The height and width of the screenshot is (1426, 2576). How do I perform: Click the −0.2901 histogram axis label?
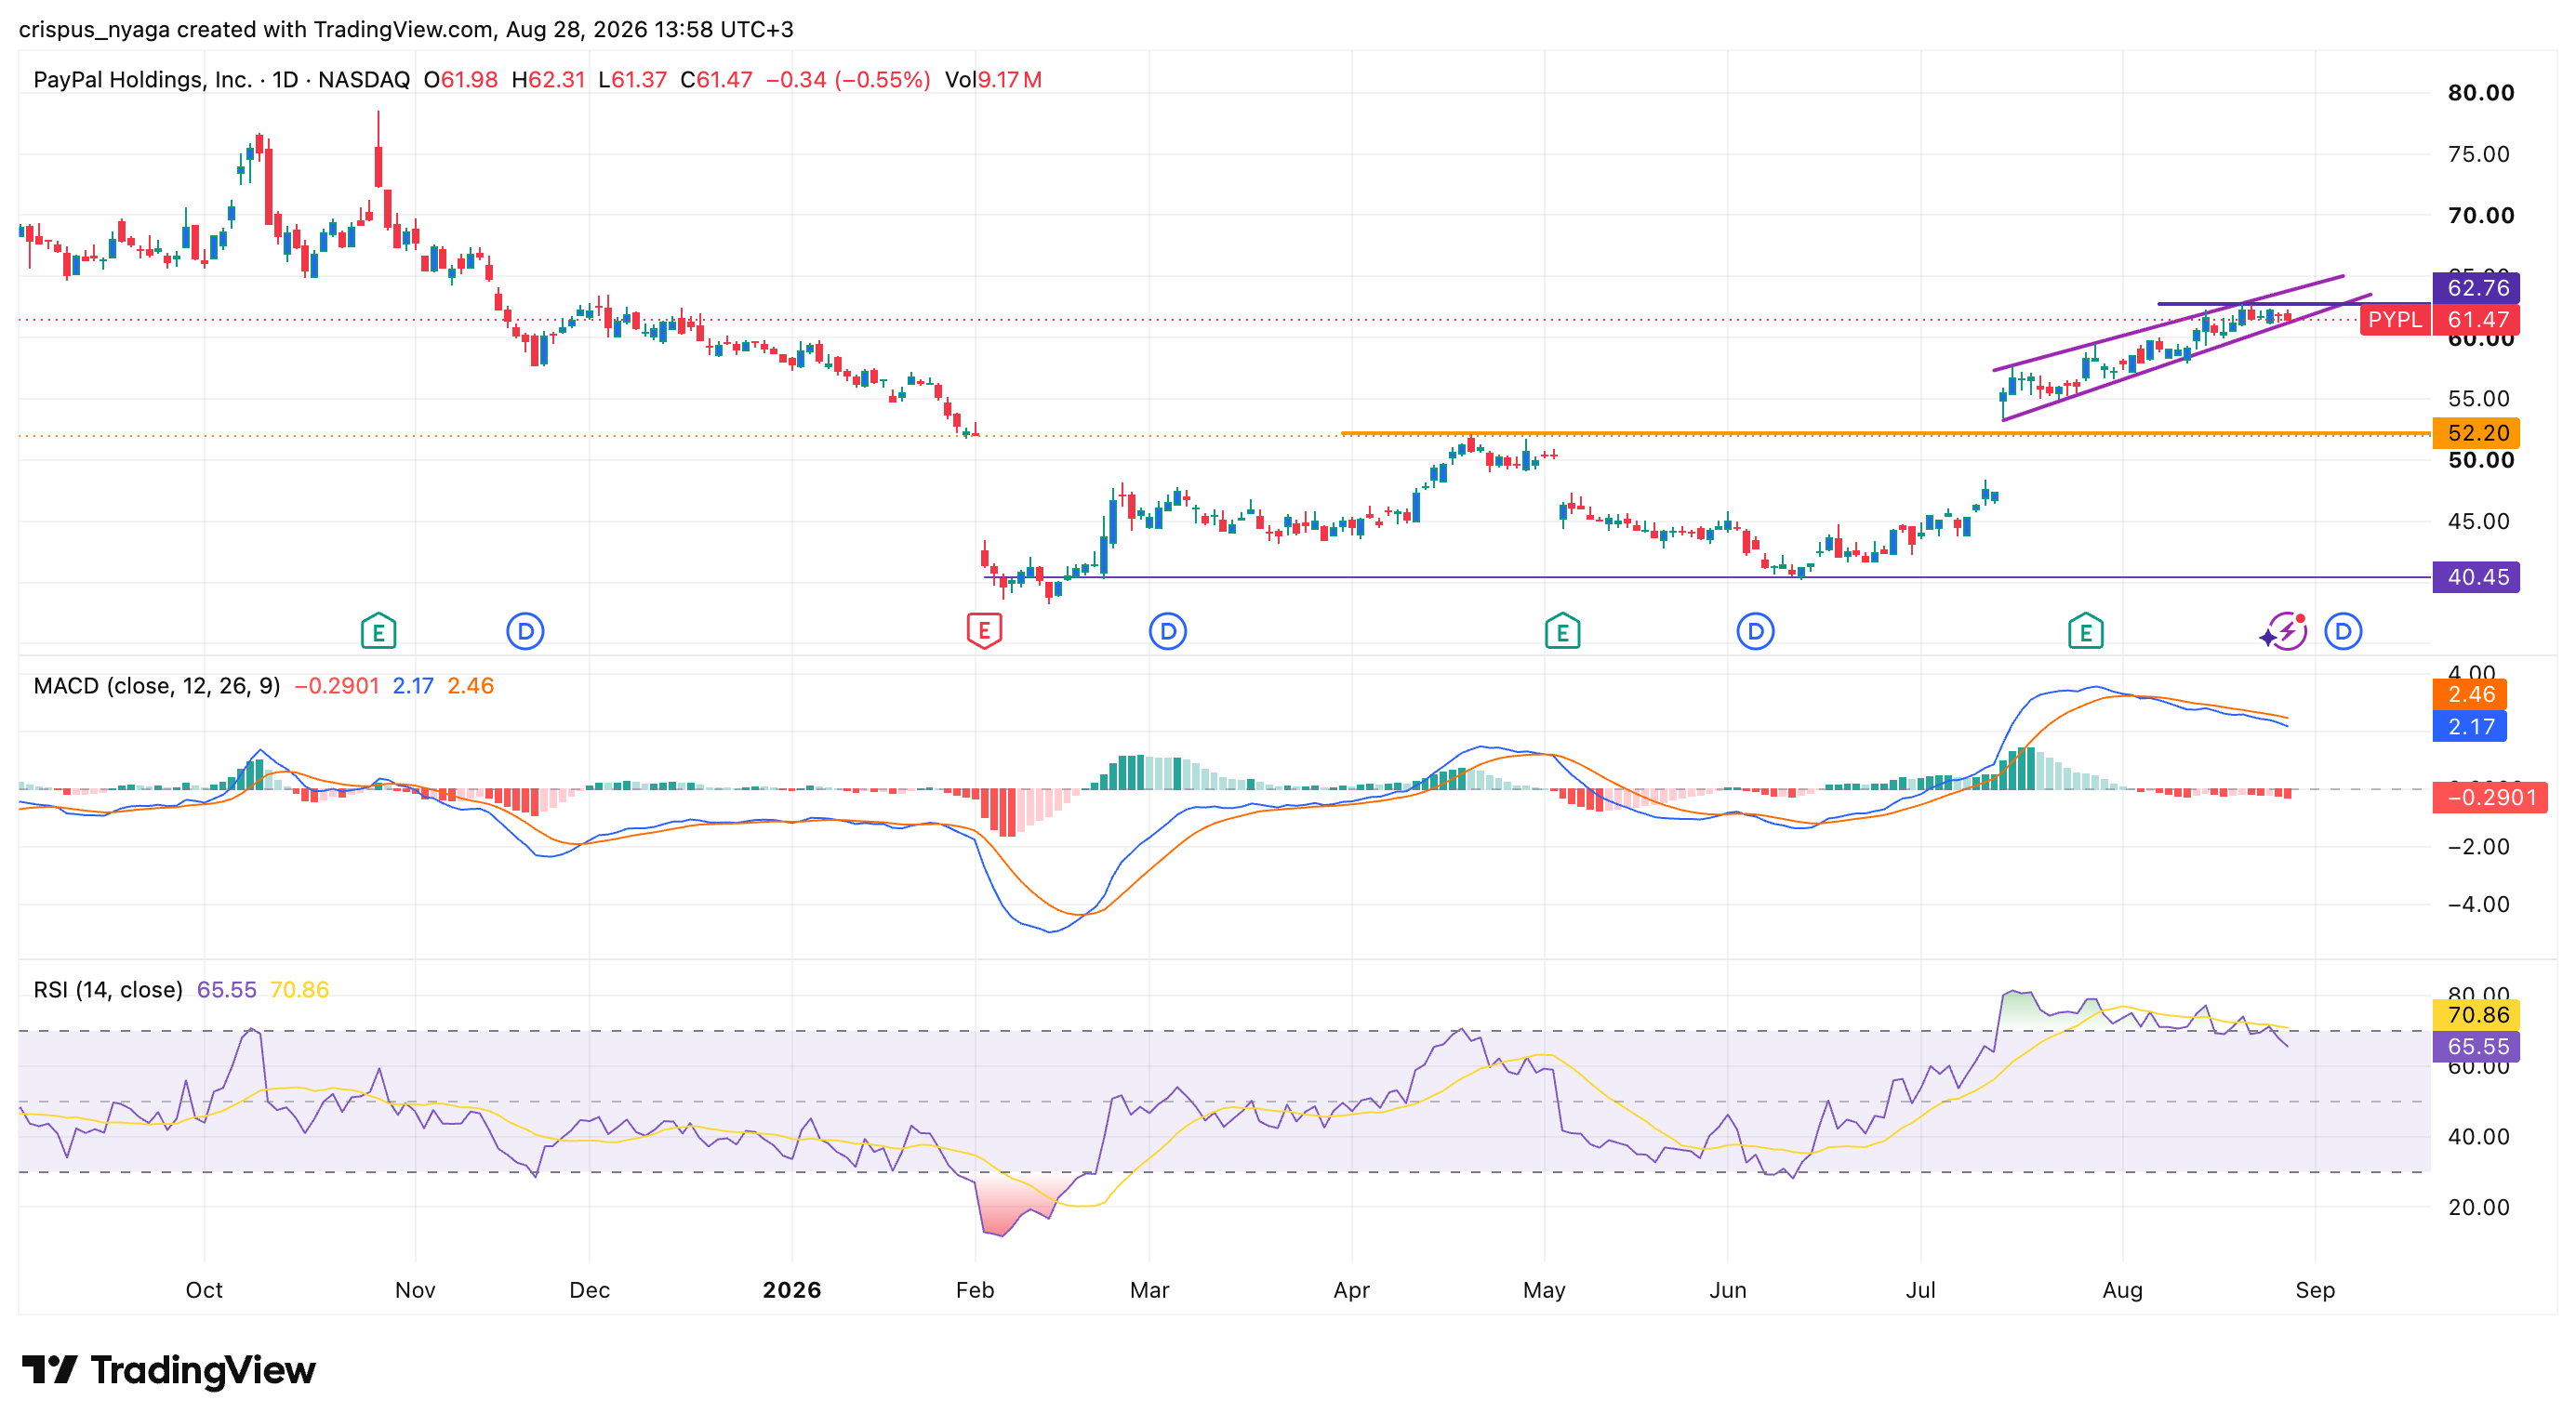2490,798
